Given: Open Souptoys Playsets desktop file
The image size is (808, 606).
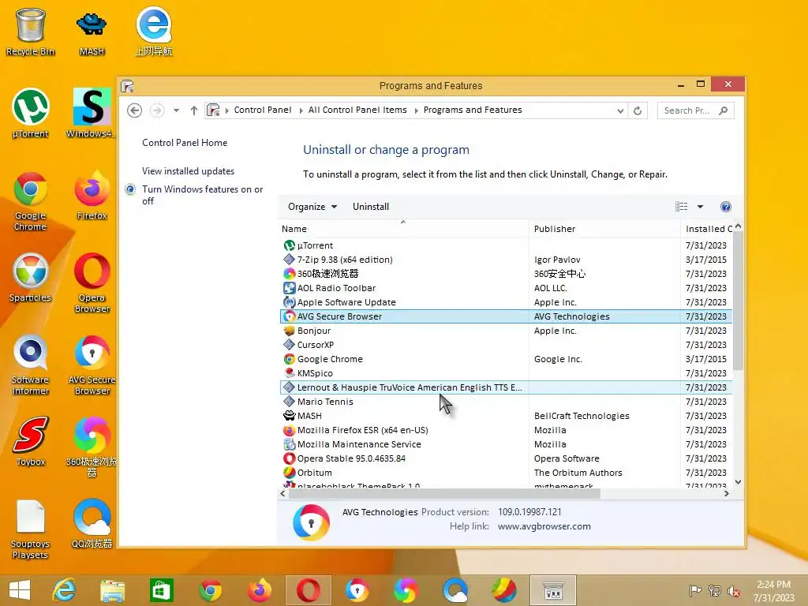Looking at the screenshot, I should 30,529.
